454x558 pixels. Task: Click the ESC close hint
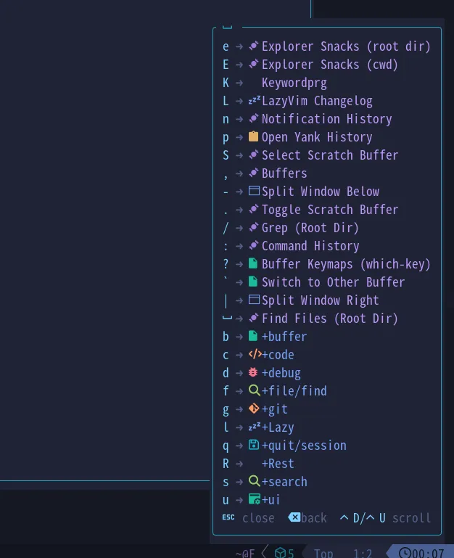248,518
